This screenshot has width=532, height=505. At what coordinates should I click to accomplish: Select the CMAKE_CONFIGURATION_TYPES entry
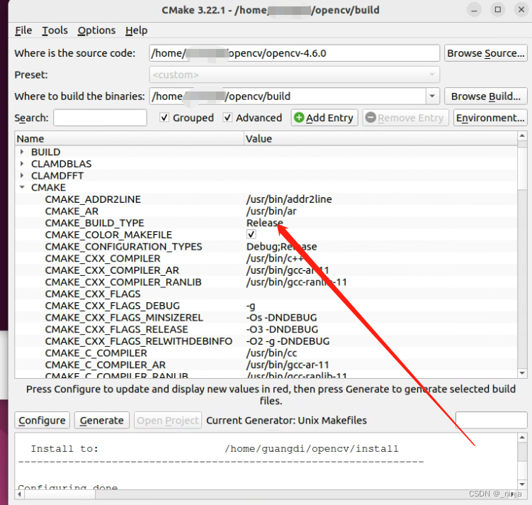point(123,247)
